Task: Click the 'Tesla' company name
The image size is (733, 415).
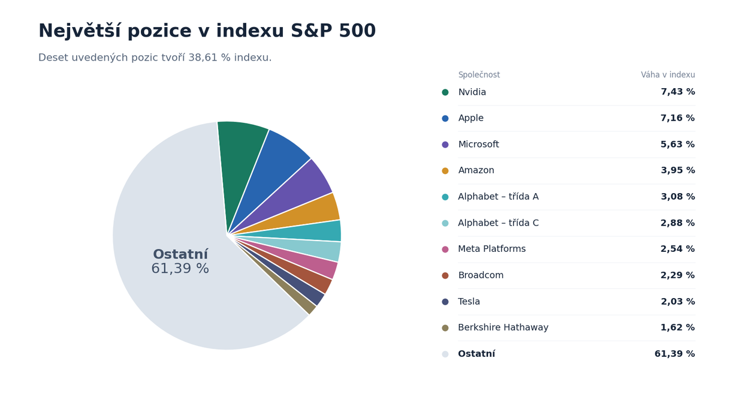Action: (x=469, y=302)
